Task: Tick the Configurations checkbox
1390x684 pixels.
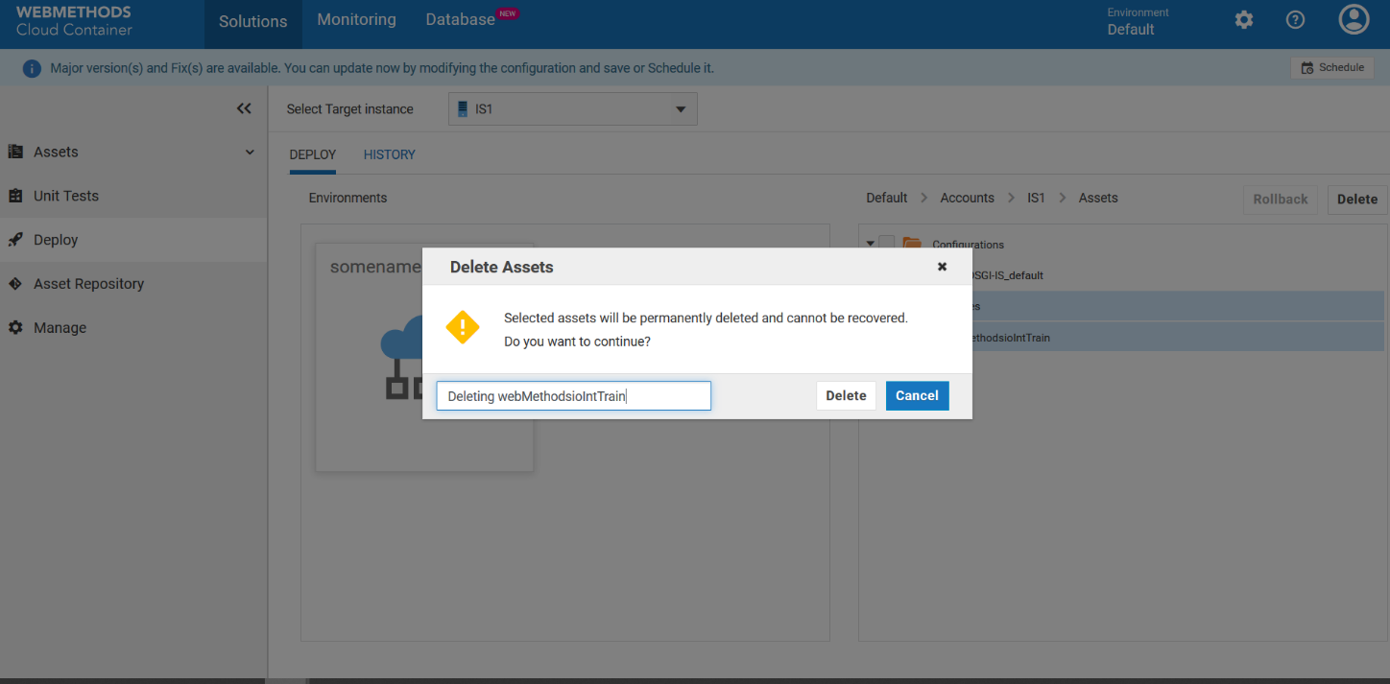Action: [887, 244]
